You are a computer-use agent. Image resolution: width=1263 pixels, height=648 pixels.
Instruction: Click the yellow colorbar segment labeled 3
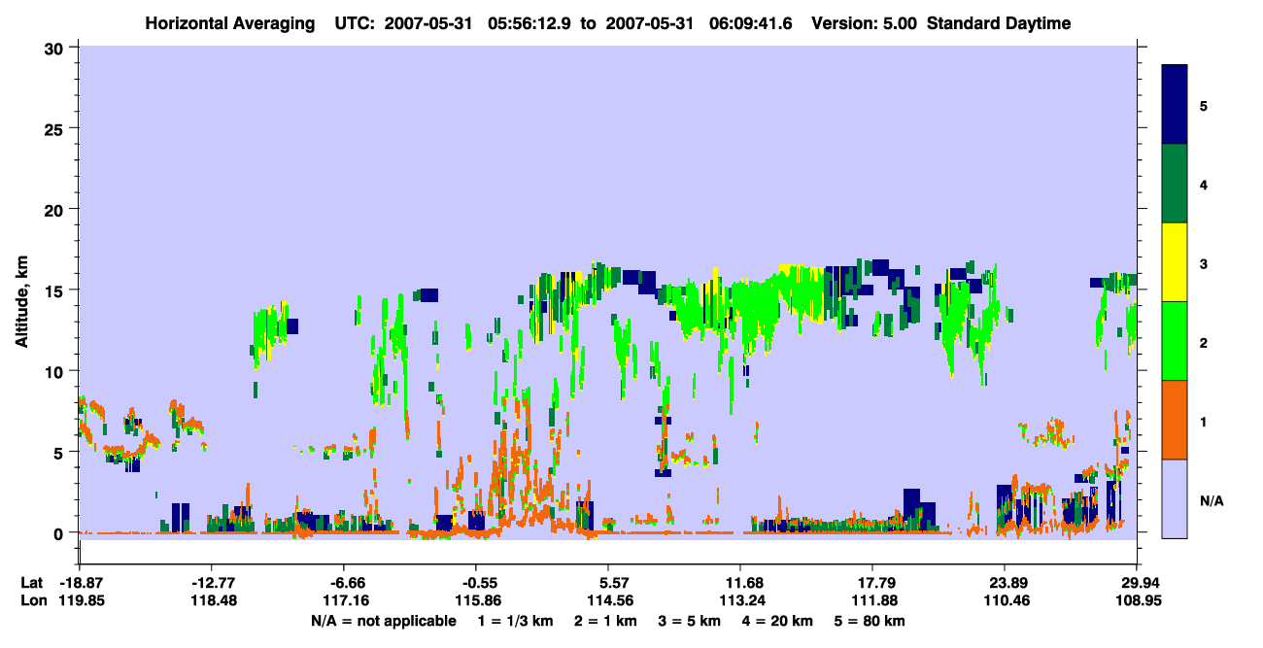(x=1175, y=262)
